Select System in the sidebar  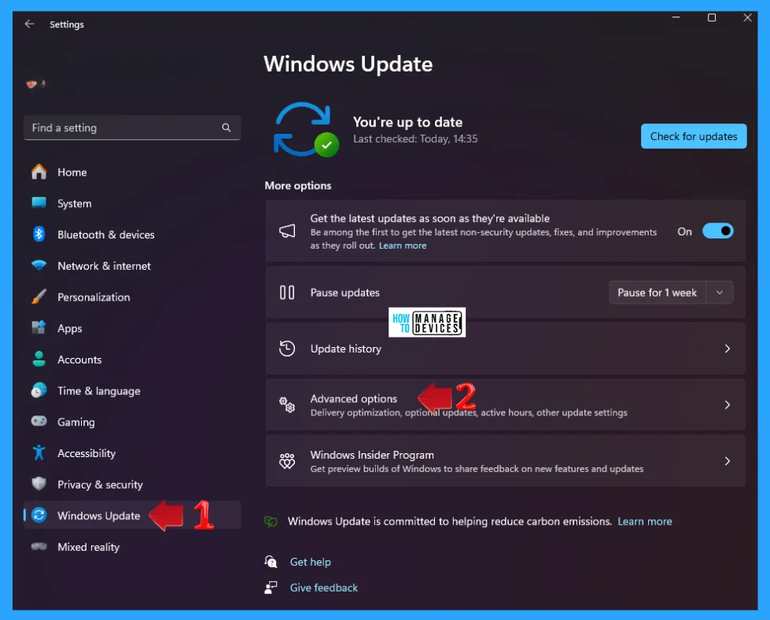click(x=132, y=204)
